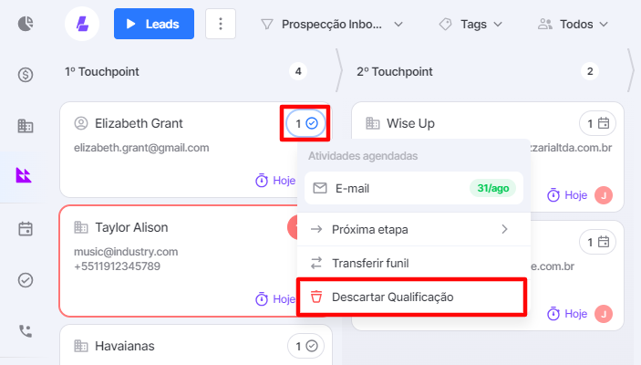The image size is (641, 365).
Task: Open the calendar icon in sidebar
Action: pos(26,229)
